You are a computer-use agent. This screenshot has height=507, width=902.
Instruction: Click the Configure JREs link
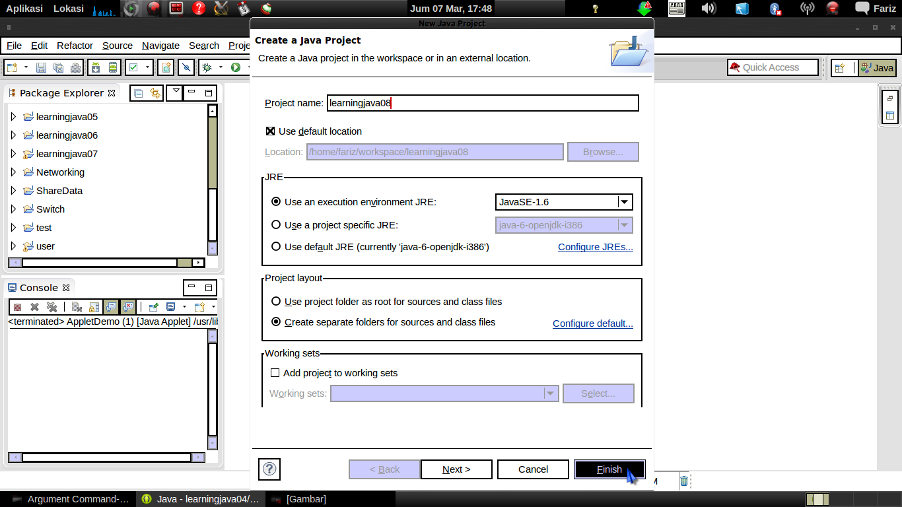pyautogui.click(x=595, y=247)
